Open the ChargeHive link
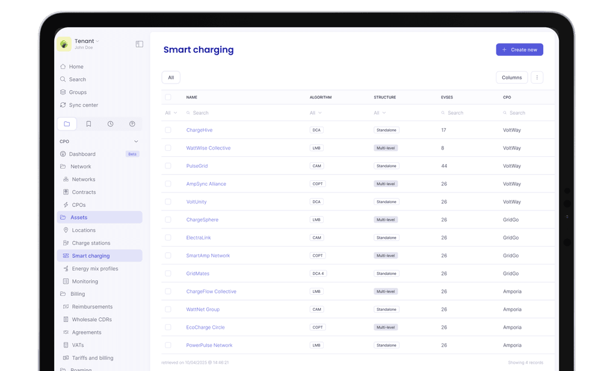 pos(199,130)
